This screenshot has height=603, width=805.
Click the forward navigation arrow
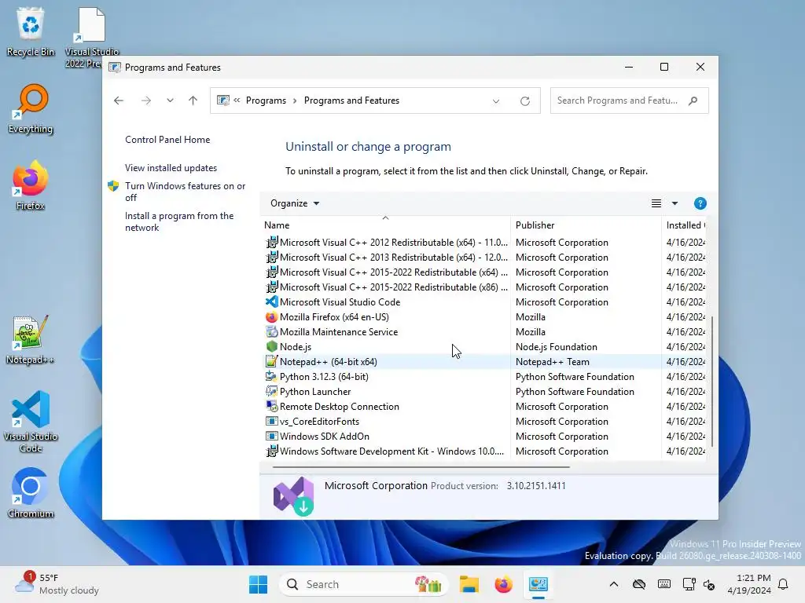pyautogui.click(x=145, y=100)
